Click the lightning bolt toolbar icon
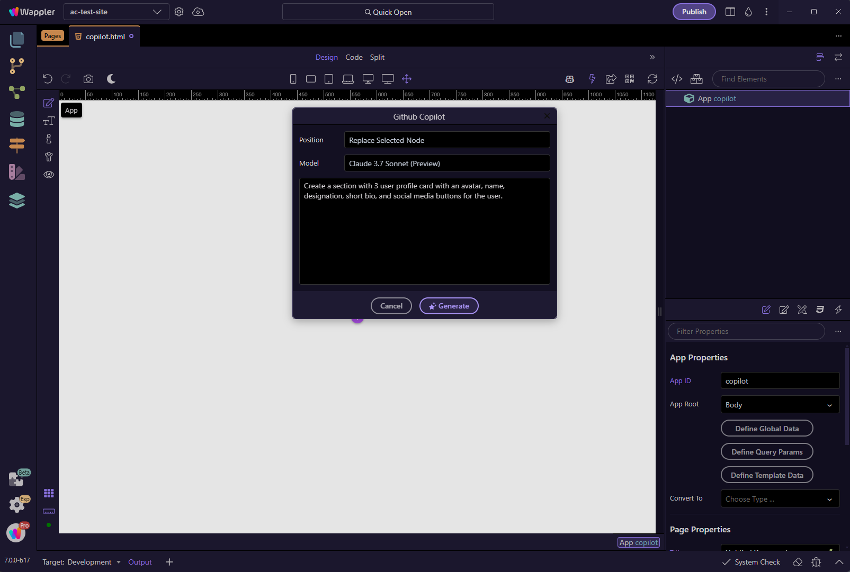Viewport: 850px width, 572px height. [x=592, y=79]
